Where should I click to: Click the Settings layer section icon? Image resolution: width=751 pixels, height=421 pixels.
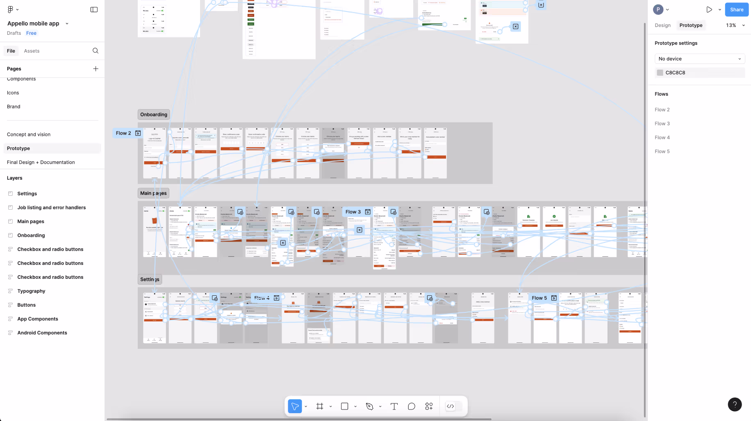(11, 193)
